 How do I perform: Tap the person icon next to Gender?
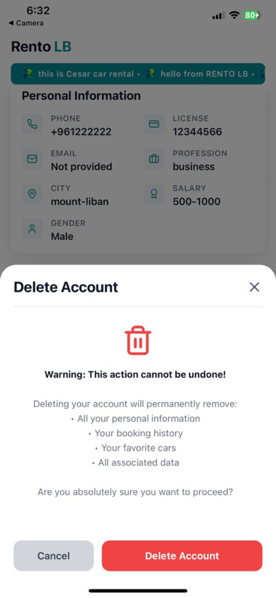tap(33, 229)
